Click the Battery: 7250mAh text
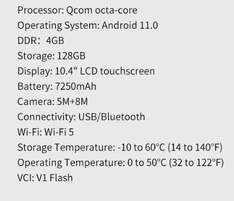 pos(57,87)
